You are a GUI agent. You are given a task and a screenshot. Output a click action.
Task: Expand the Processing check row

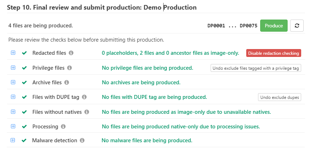tap(13, 127)
